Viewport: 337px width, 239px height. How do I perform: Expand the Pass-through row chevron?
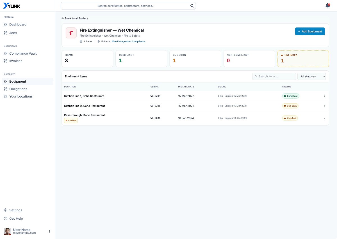(x=324, y=118)
